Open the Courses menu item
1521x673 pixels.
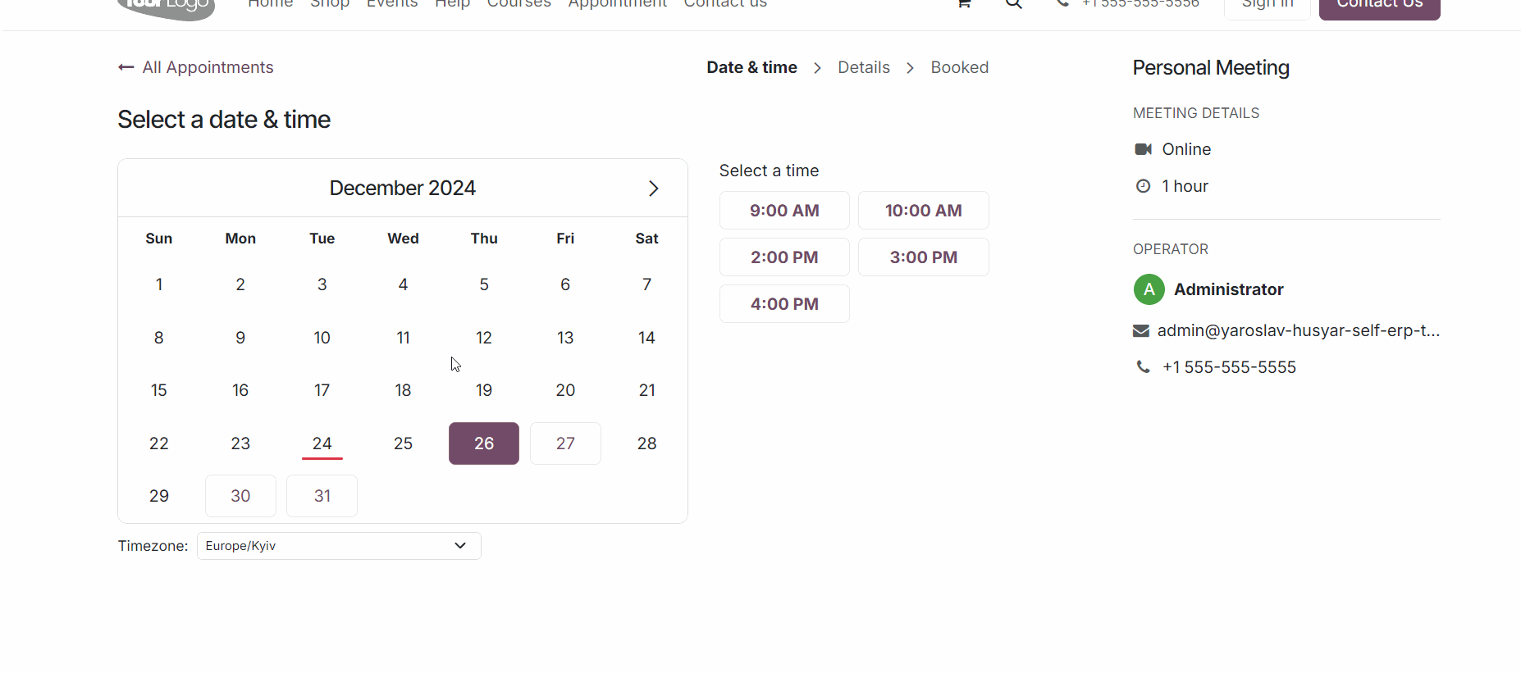518,4
